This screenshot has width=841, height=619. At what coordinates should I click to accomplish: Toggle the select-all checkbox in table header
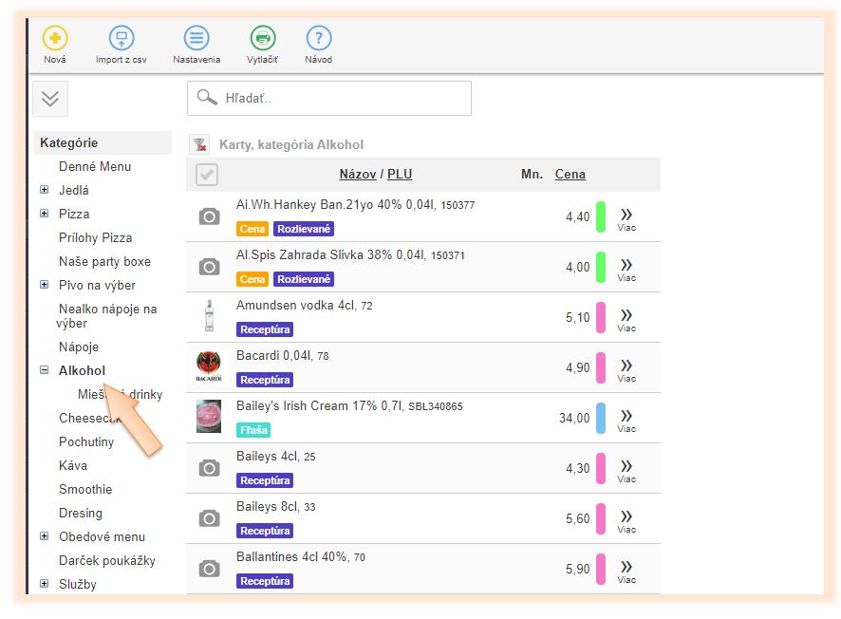tap(206, 175)
